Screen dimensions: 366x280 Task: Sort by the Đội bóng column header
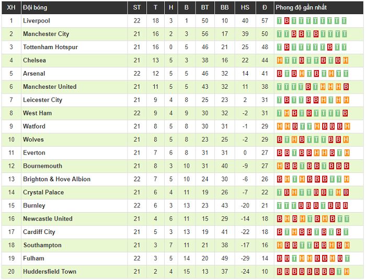point(33,7)
